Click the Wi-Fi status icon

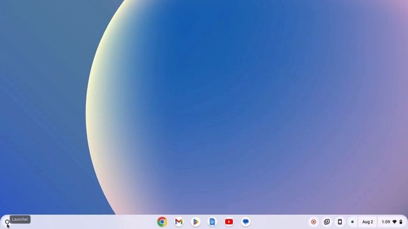pyautogui.click(x=395, y=222)
